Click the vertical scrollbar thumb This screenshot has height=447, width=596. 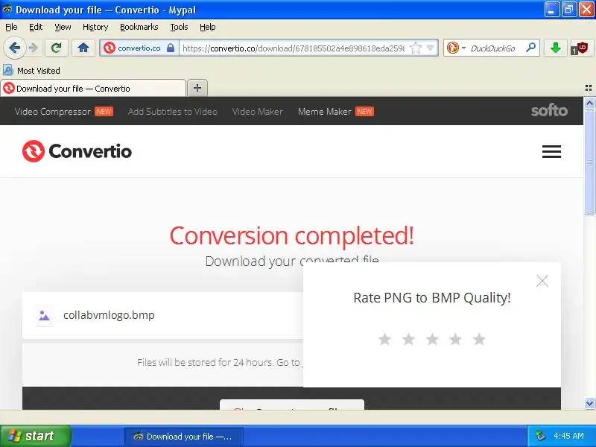click(x=589, y=162)
